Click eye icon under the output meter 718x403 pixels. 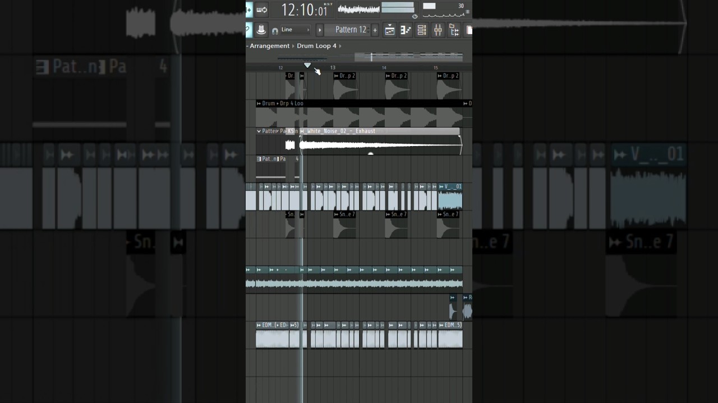415,16
